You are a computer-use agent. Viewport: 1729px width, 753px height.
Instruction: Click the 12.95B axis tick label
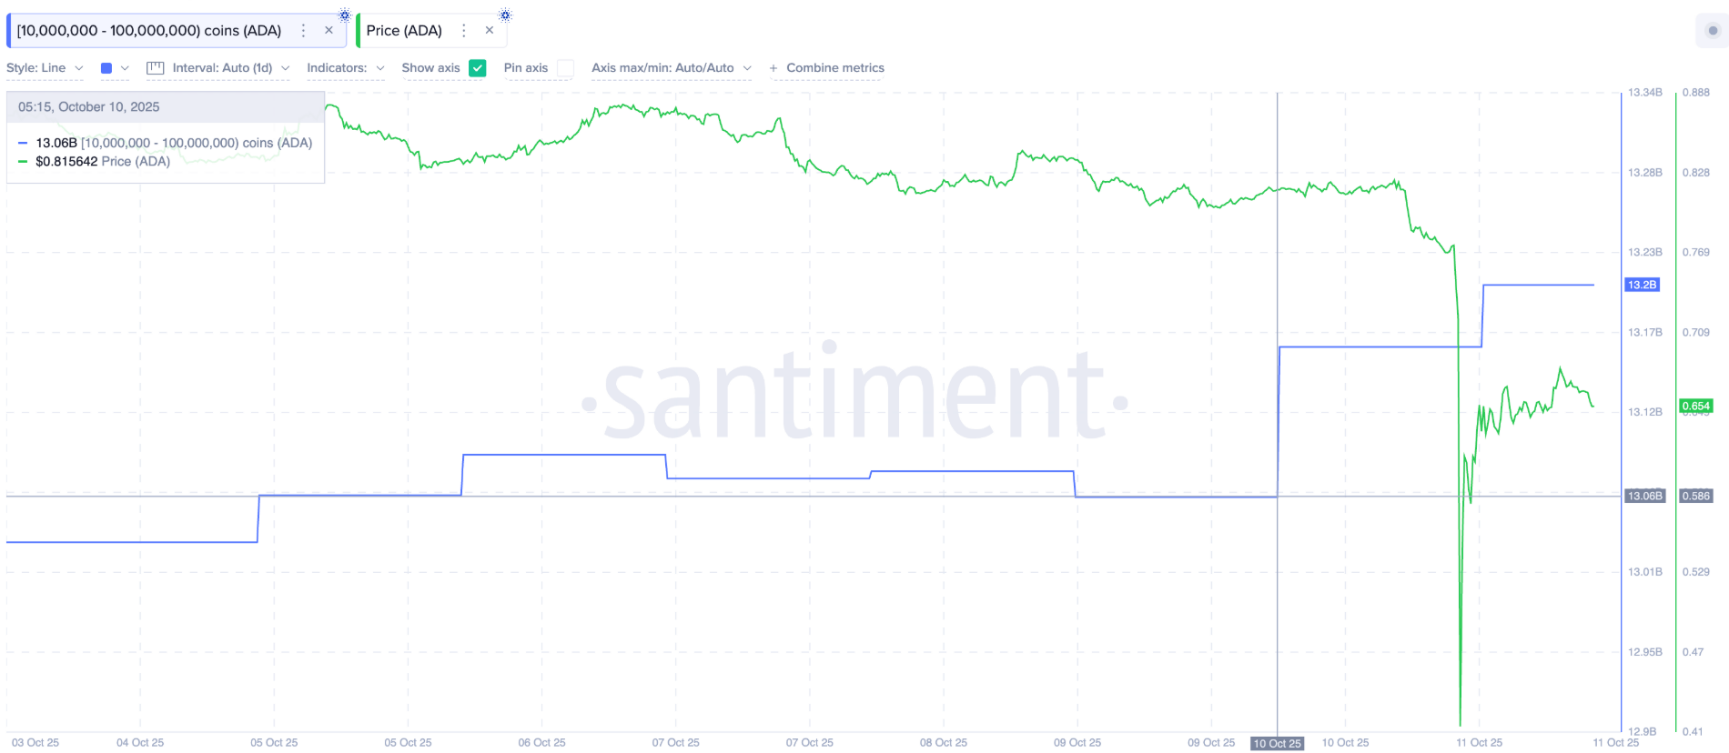pos(1645,652)
